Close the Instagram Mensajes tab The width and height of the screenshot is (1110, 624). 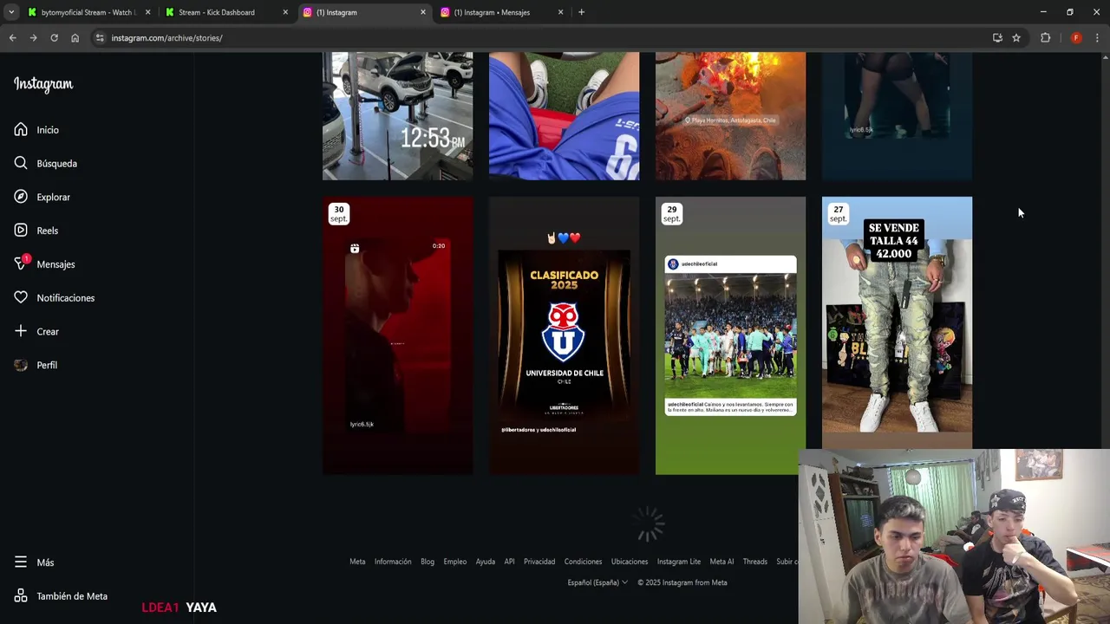tap(560, 12)
